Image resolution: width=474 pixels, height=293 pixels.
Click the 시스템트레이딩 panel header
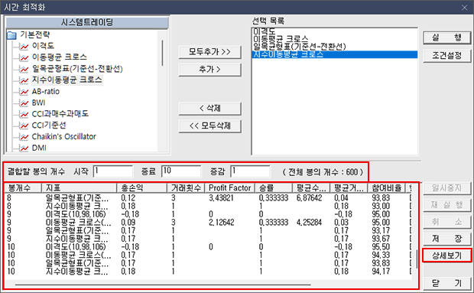[x=87, y=22]
